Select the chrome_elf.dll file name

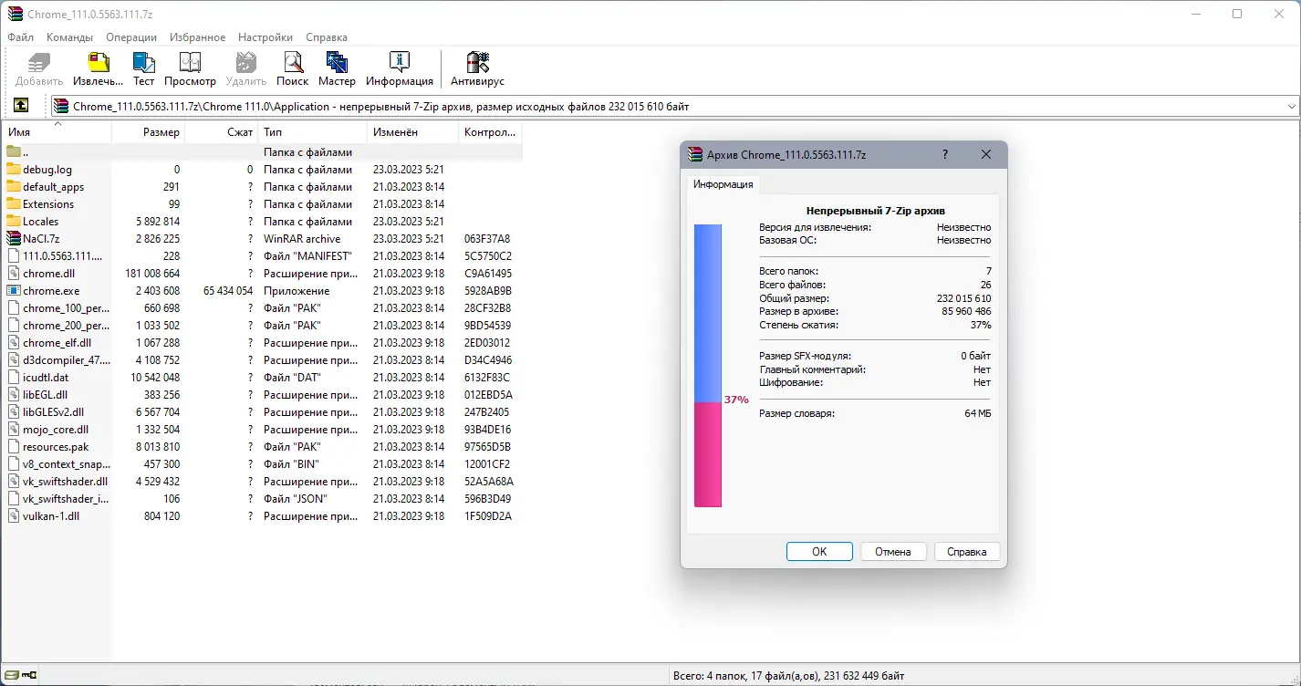pyautogui.click(x=57, y=343)
